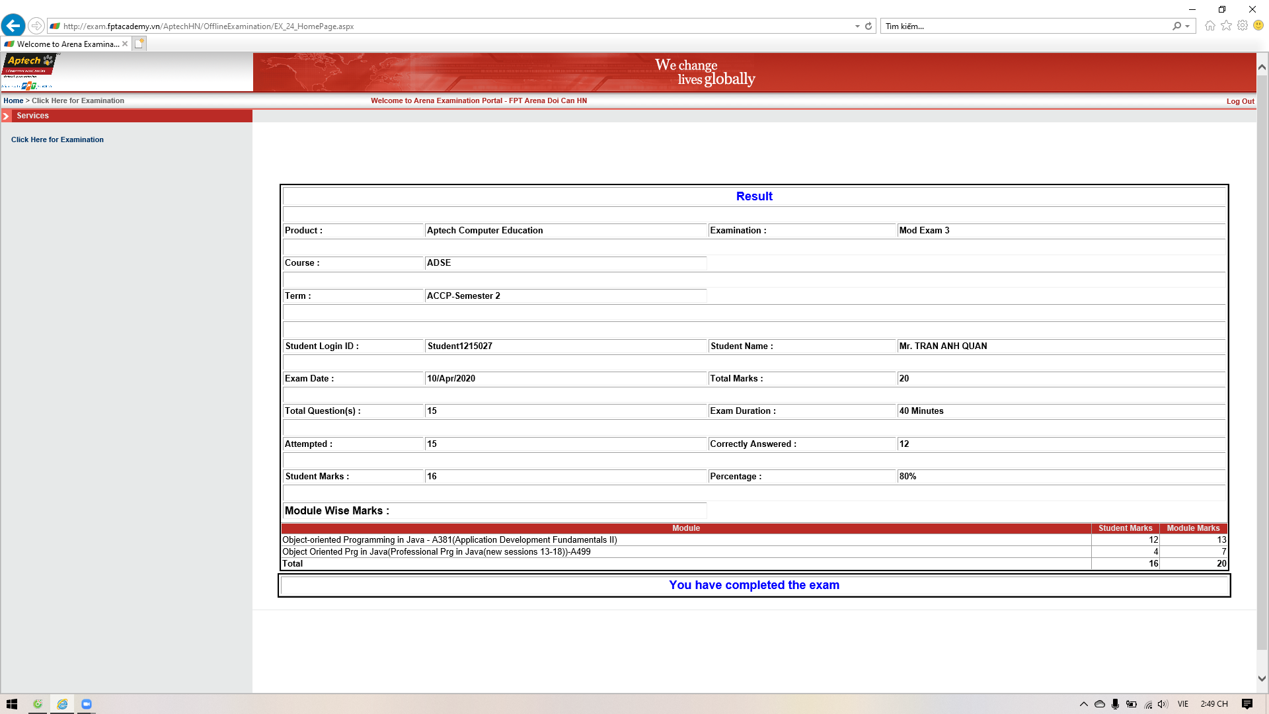Open browser Tools gear icon
The width and height of the screenshot is (1269, 714).
[1243, 26]
